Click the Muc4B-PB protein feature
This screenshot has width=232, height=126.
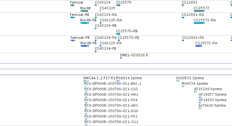click(x=85, y=46)
